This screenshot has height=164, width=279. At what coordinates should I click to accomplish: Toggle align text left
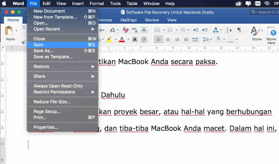pyautogui.click(x=159, y=39)
